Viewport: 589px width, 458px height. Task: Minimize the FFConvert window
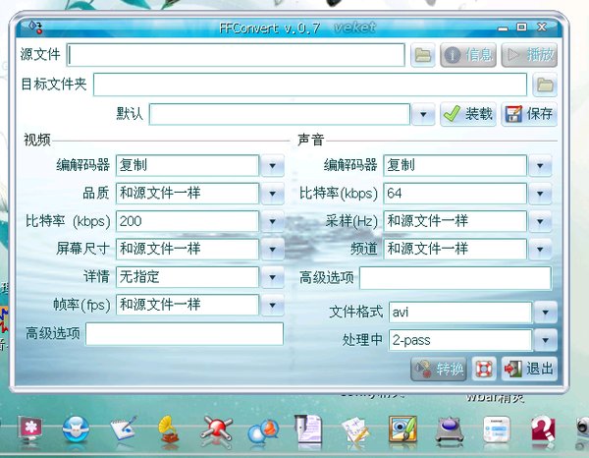pos(503,29)
